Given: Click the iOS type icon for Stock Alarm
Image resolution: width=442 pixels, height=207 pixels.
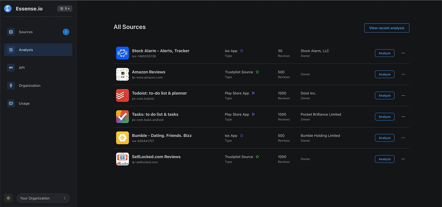Looking at the screenshot, I should pyautogui.click(x=242, y=51).
